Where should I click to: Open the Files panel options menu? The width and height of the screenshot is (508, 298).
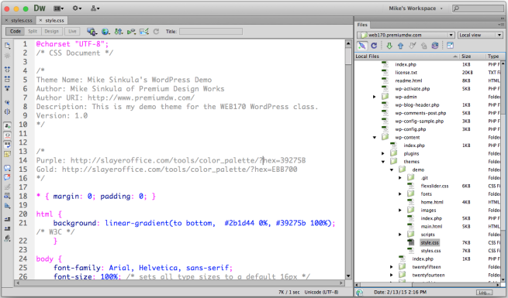(500, 25)
